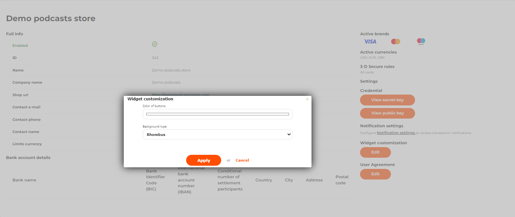
Task: Click the Active currencies heading
Action: pos(378,52)
